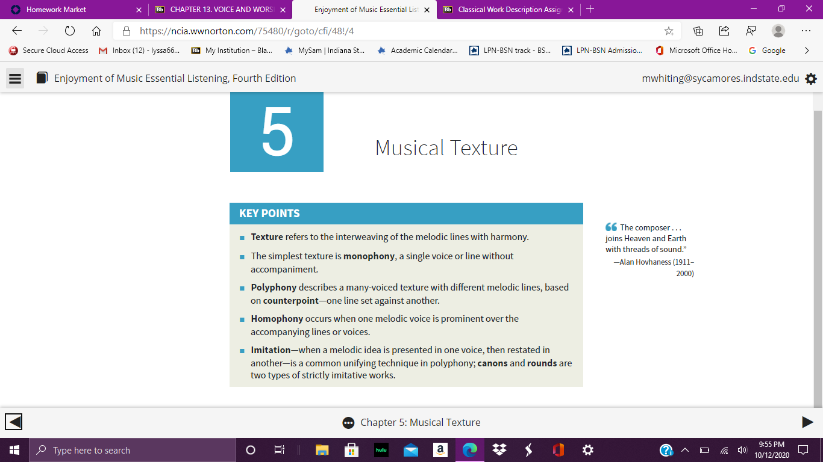Open the feedback icon in browser toolbar
The height and width of the screenshot is (462, 823).
751,31
